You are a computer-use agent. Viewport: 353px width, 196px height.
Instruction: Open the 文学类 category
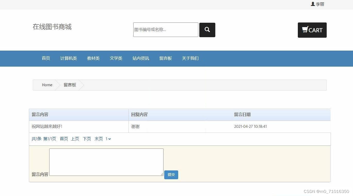click(116, 58)
